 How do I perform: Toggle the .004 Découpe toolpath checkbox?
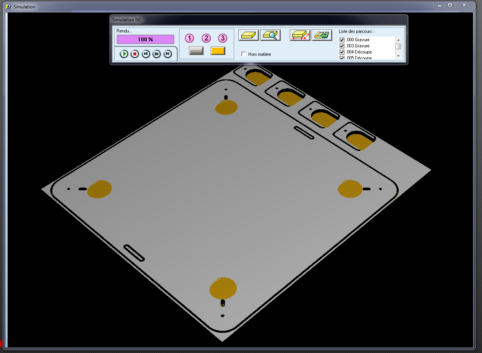point(342,52)
